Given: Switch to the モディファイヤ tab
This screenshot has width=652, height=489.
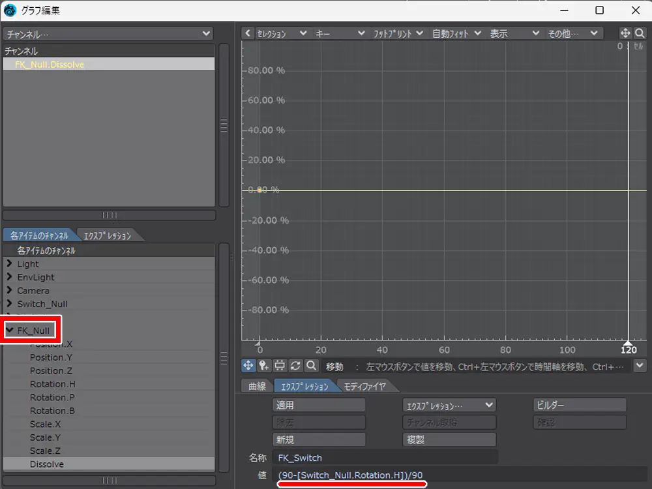Looking at the screenshot, I should coord(365,387).
